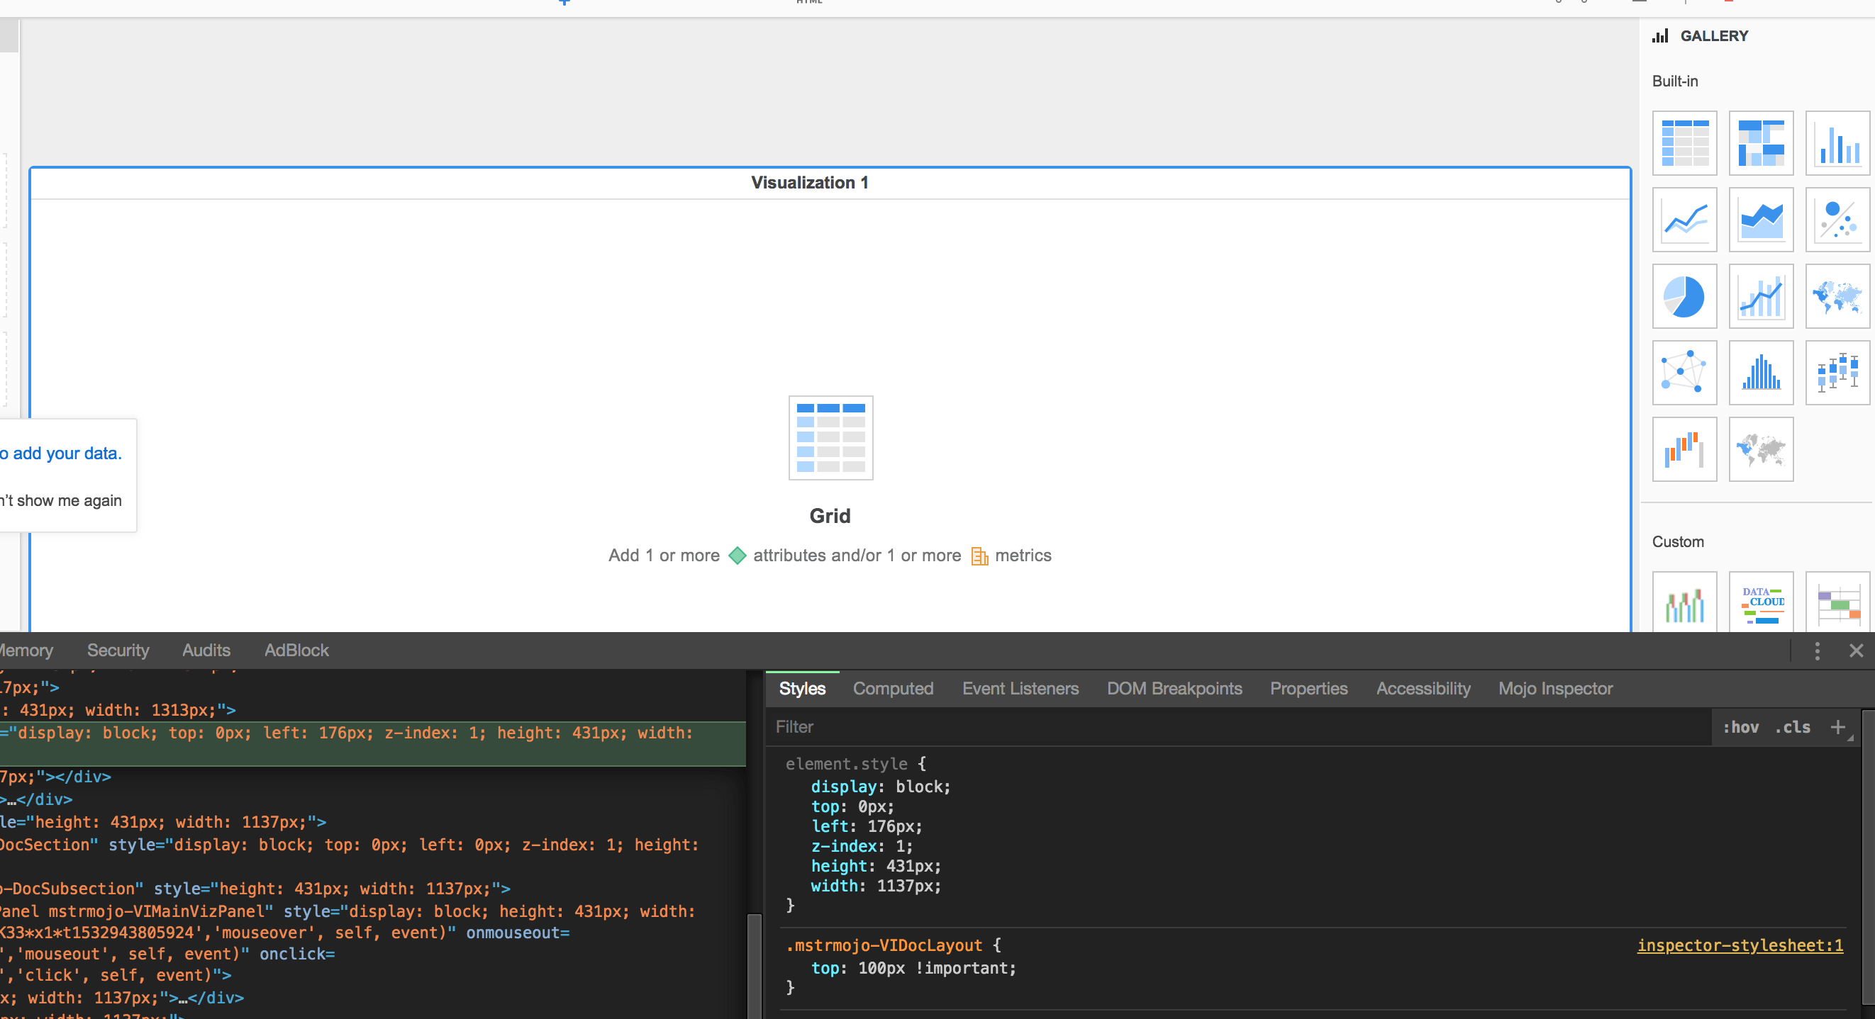
Task: Select the Bubble scatter chart visualization
Action: [1837, 220]
